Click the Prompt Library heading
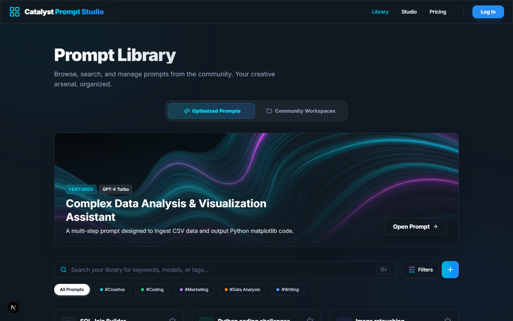513x321 pixels. (115, 55)
